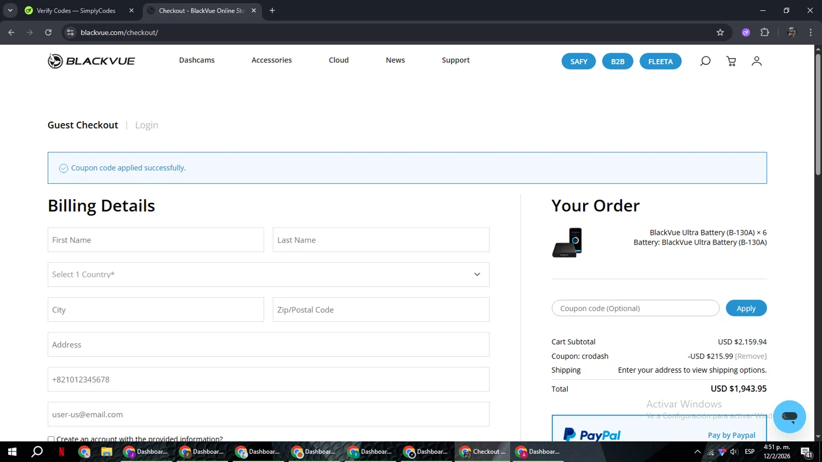Viewport: 822px width, 462px height.
Task: Click the BlackVue logo
Action: pyautogui.click(x=91, y=61)
